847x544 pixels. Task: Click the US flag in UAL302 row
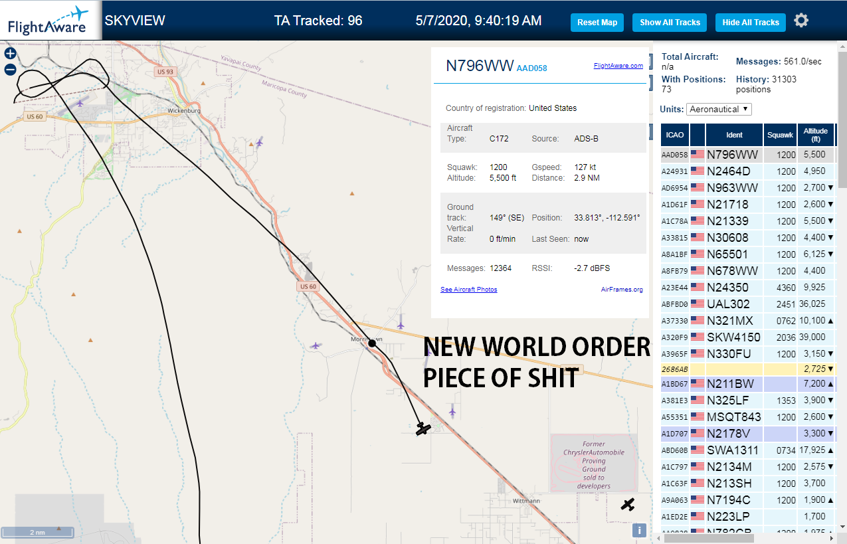click(698, 304)
